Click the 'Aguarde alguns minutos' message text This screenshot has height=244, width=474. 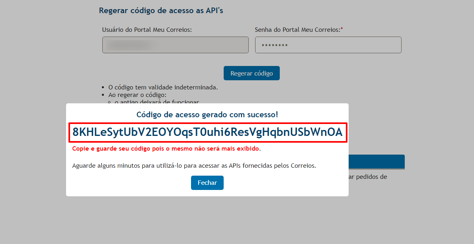194,166
